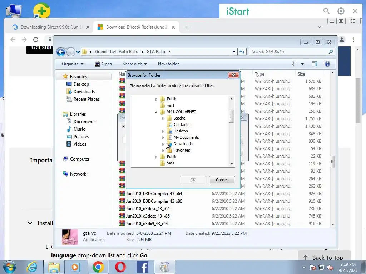
Task: Open Facebook taskbar icon
Action: (142, 267)
